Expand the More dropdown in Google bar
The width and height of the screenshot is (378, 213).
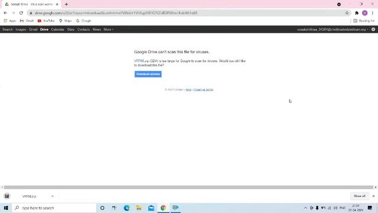pos(109,30)
